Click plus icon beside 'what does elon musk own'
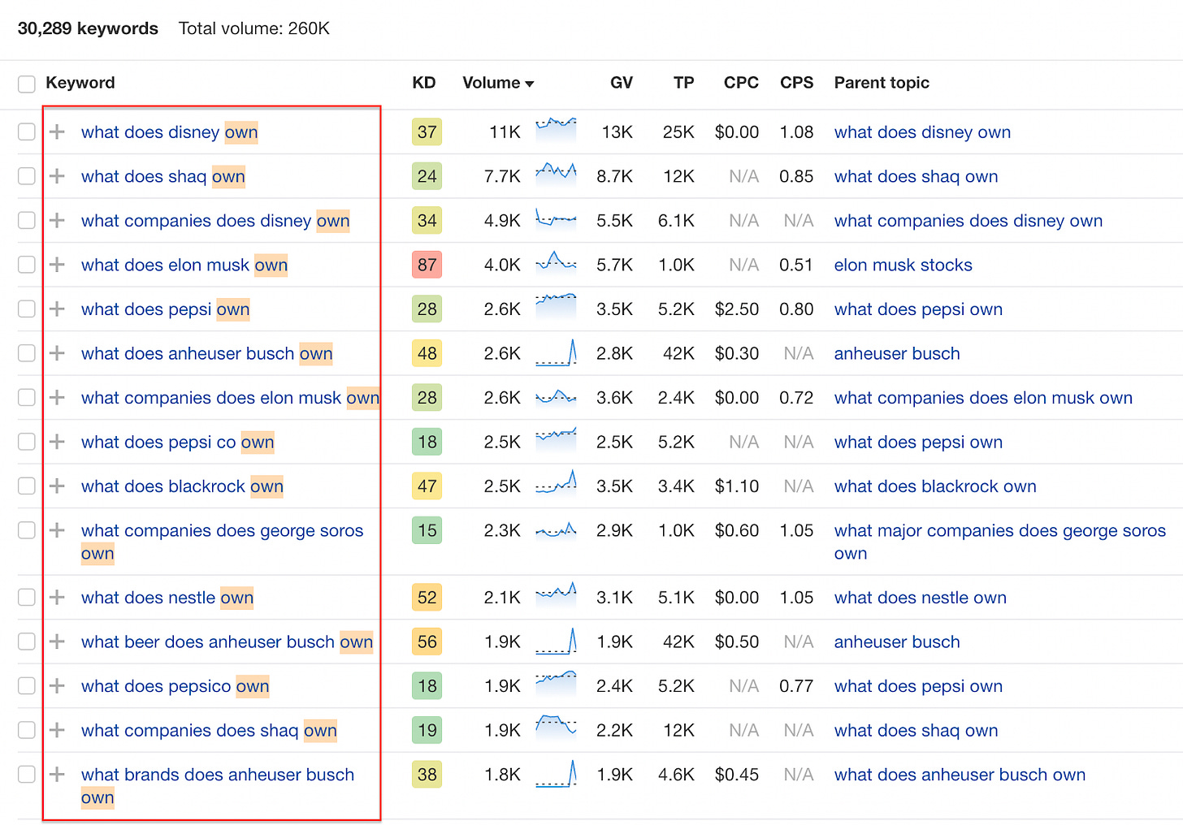 [57, 265]
